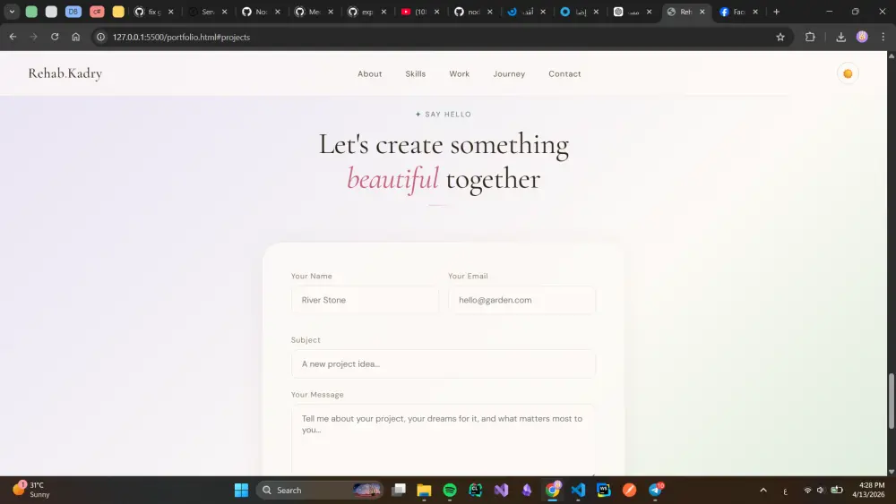Switch to the green pinned tab
This screenshot has width=896, height=504.
tap(31, 12)
